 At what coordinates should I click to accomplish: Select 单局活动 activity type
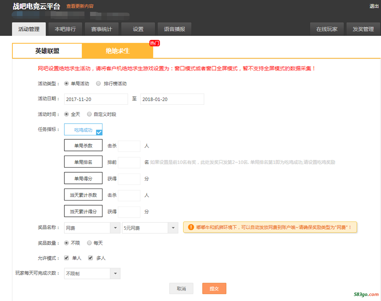pyautogui.click(x=66, y=84)
